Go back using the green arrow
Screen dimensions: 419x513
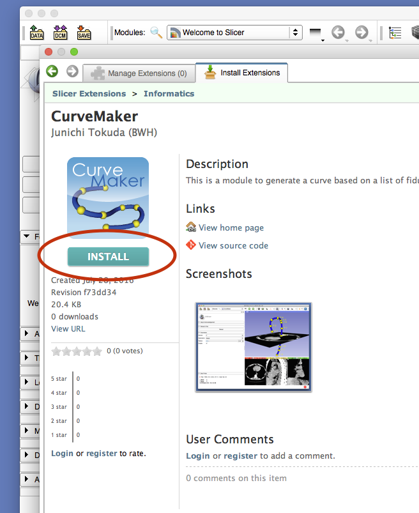click(x=52, y=72)
